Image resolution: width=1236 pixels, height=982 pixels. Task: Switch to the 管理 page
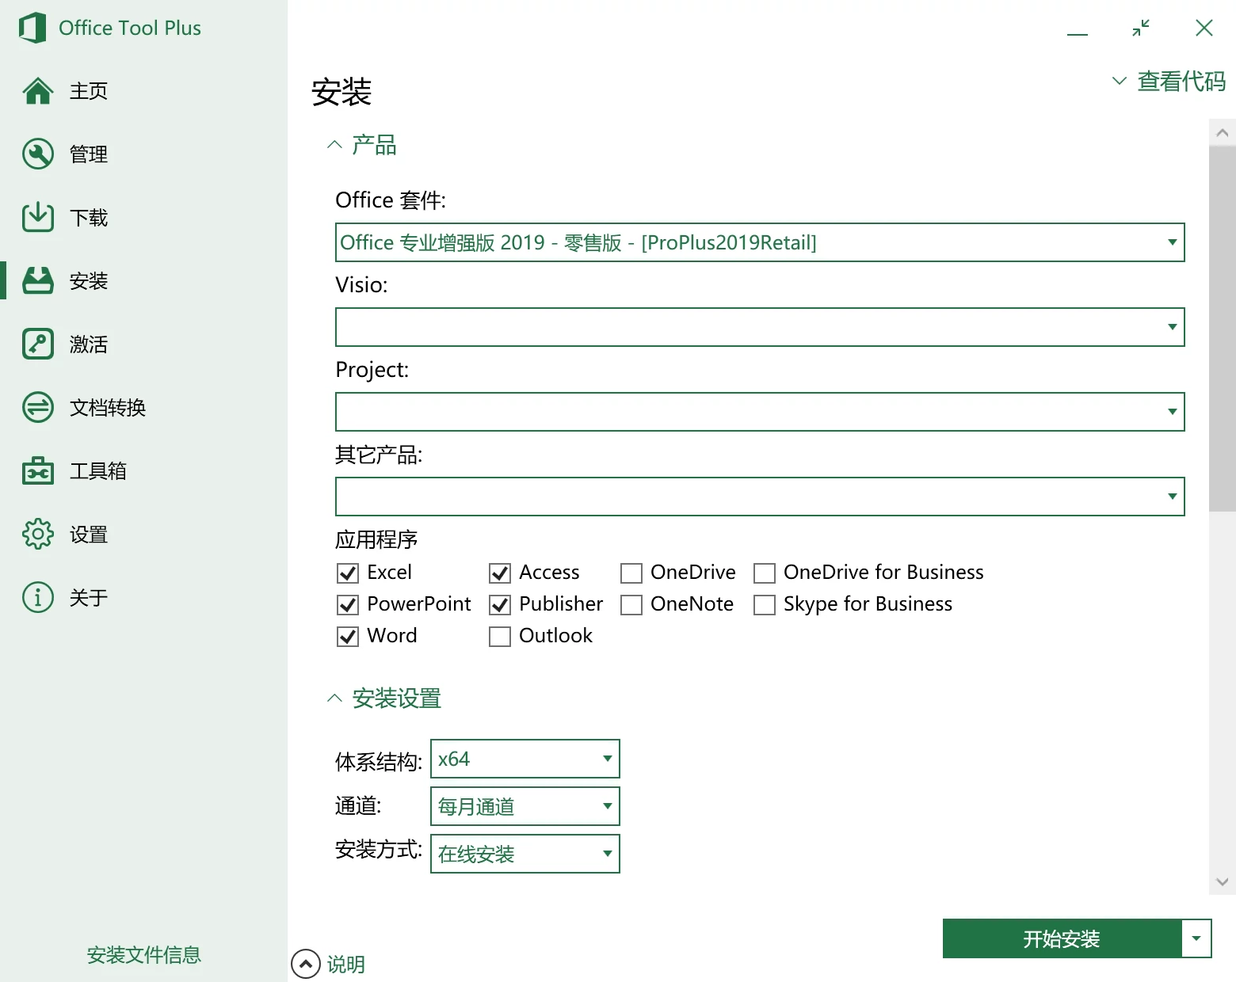(89, 154)
